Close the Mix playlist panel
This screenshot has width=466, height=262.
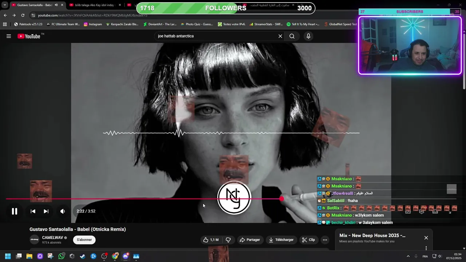point(426,238)
